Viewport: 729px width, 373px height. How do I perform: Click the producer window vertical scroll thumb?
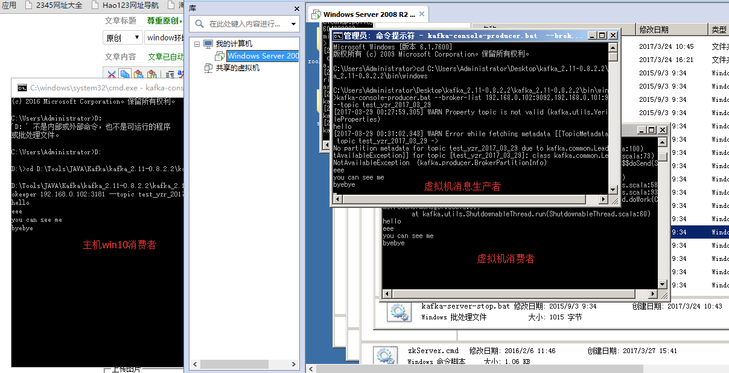pyautogui.click(x=613, y=57)
